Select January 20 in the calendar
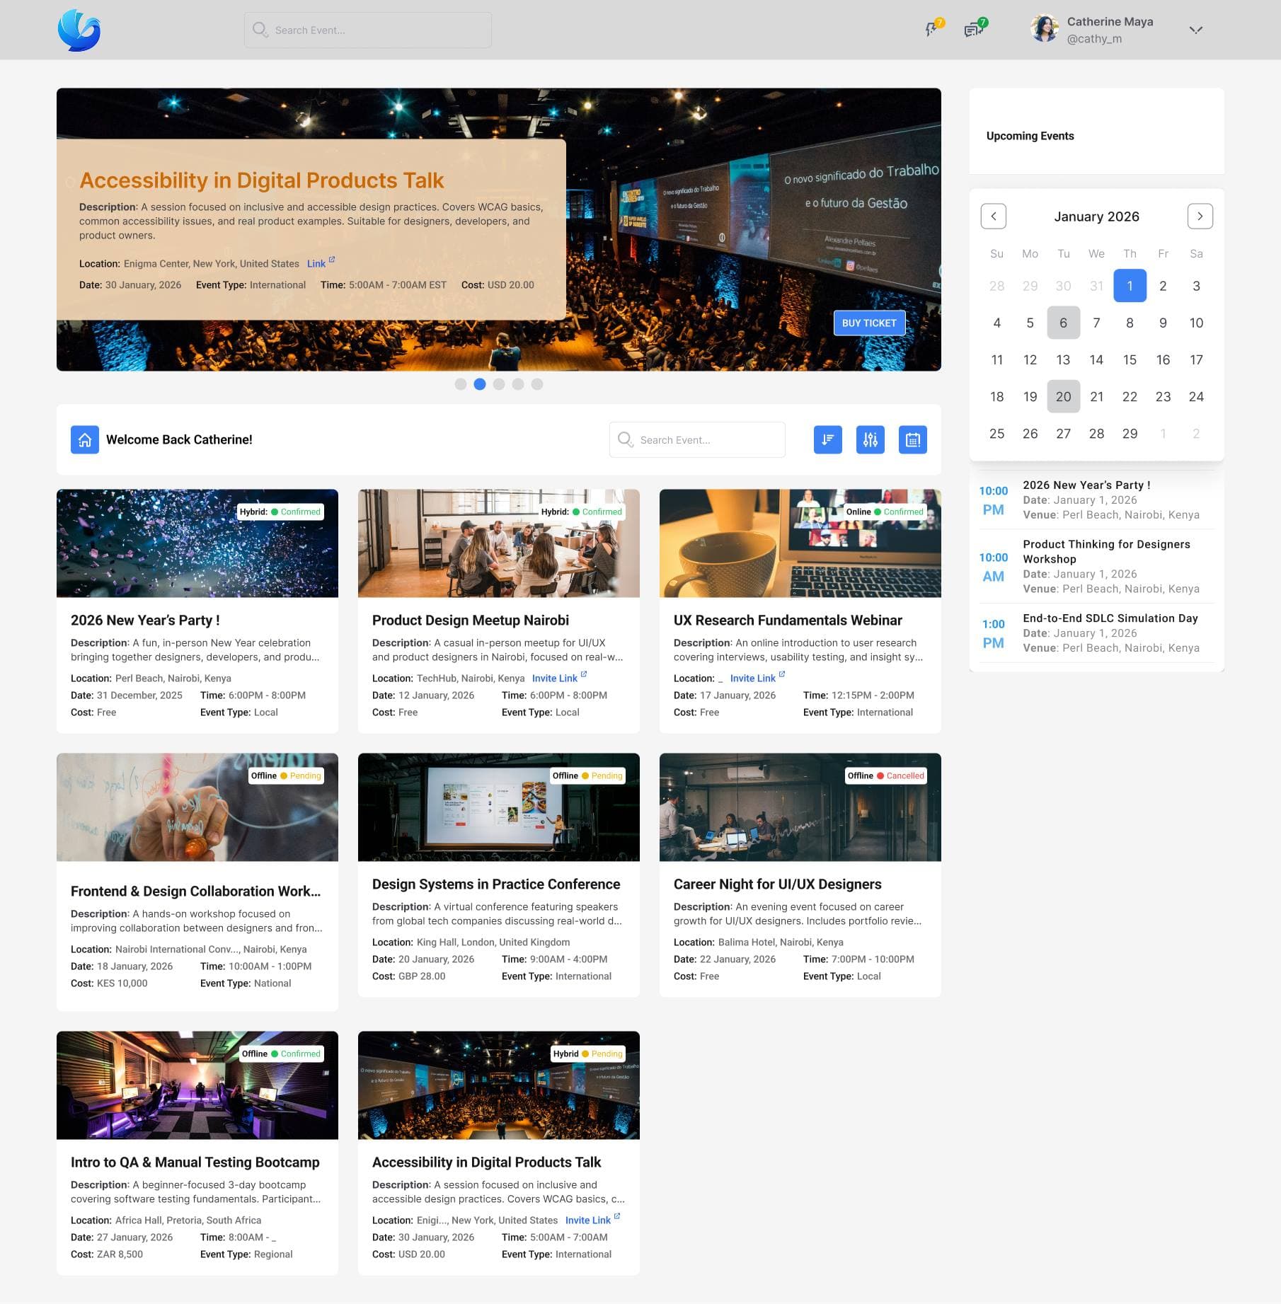 pyautogui.click(x=1064, y=396)
